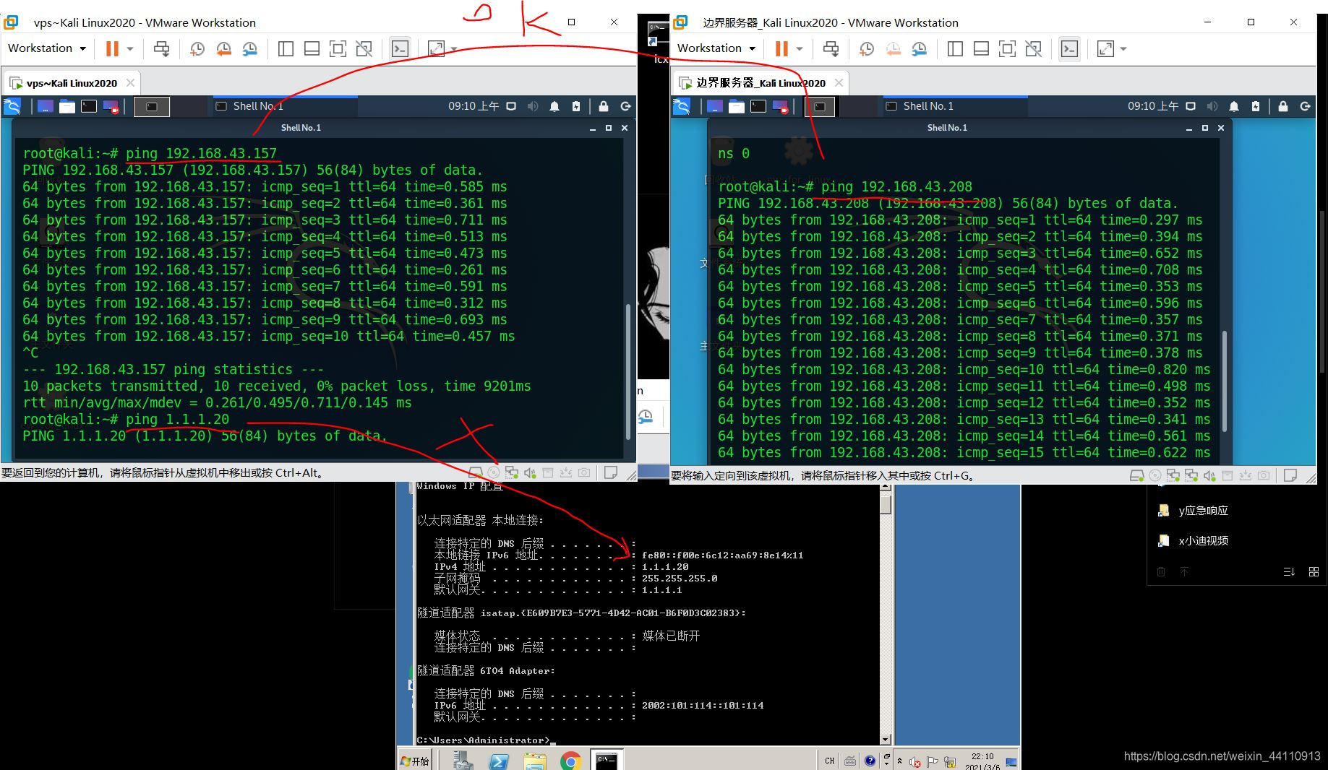Open notifications bell in vps Kali panel
Viewport: 1328px width, 770px height.
[554, 106]
